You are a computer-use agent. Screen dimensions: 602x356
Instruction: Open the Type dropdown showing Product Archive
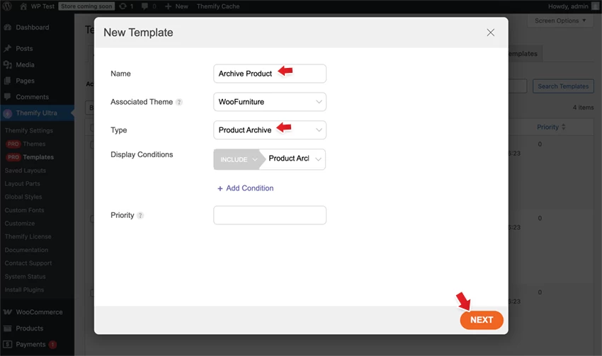pos(269,130)
